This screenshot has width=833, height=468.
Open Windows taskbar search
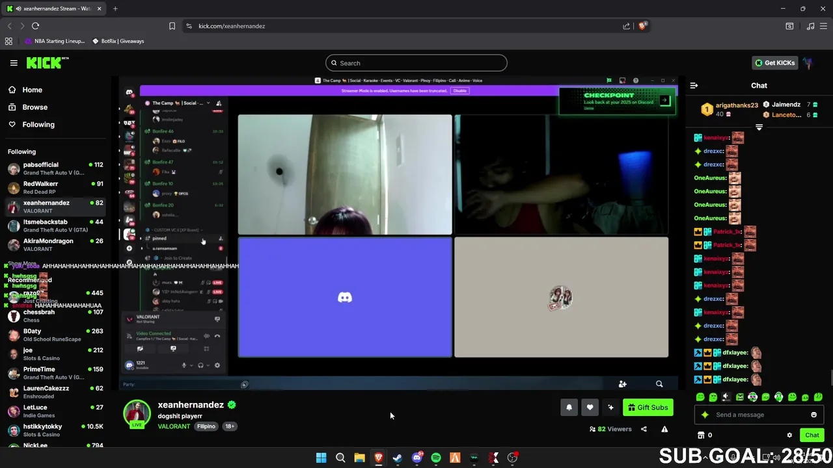(x=340, y=458)
